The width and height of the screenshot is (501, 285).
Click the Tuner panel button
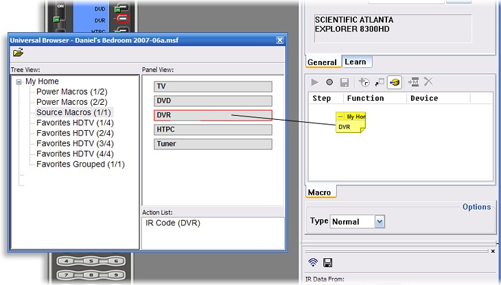click(213, 144)
